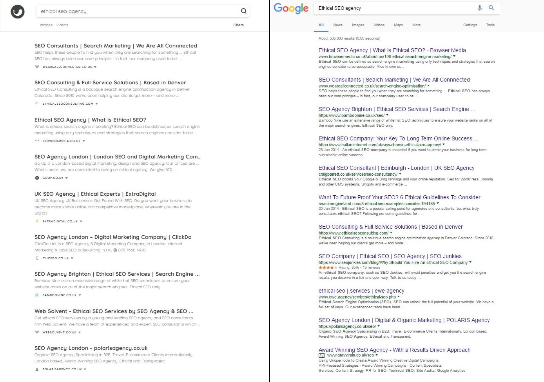Screen dimensions: 544x382
Task: Expand dropdown next to CLICKDO.CO.UK
Action: [x=72, y=258]
